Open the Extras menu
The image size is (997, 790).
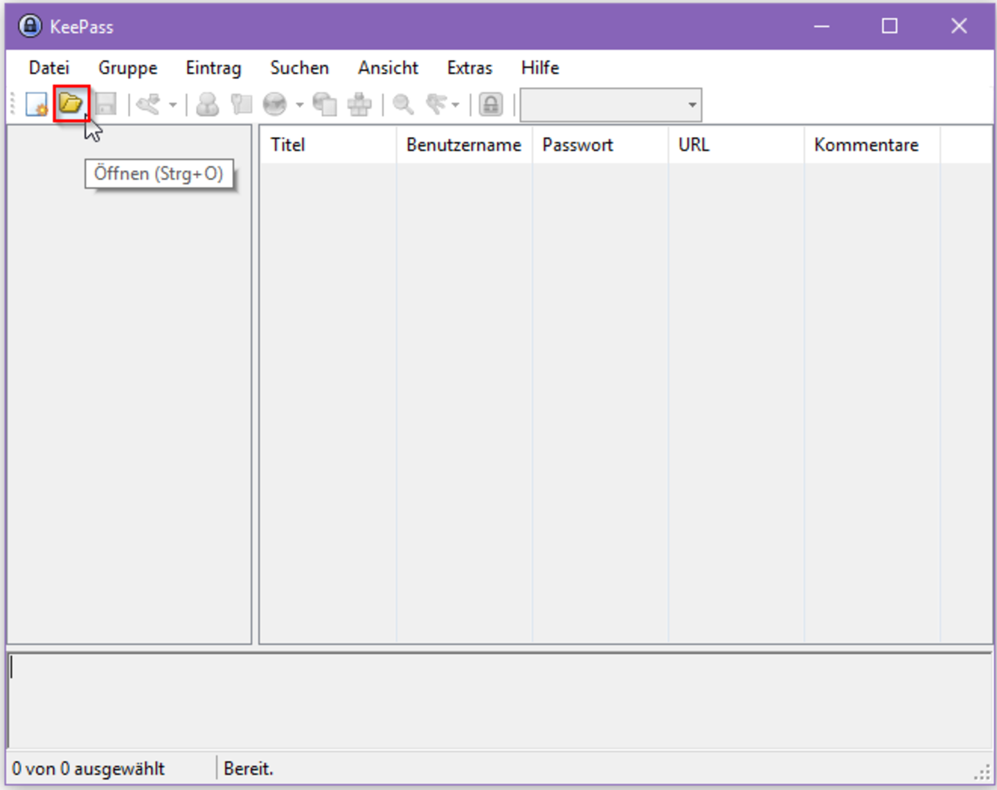pyautogui.click(x=469, y=68)
